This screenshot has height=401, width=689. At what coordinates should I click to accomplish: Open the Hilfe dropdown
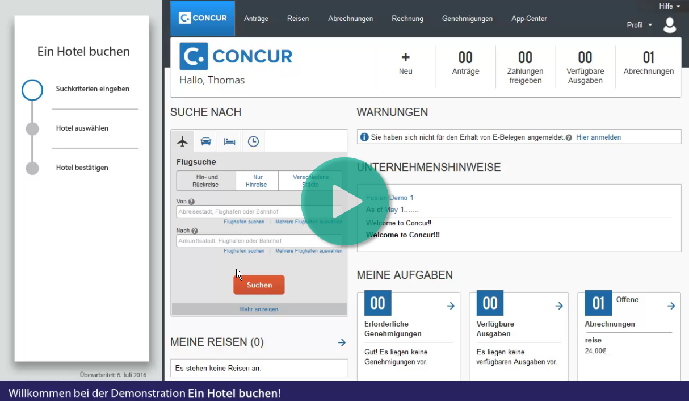pyautogui.click(x=670, y=6)
